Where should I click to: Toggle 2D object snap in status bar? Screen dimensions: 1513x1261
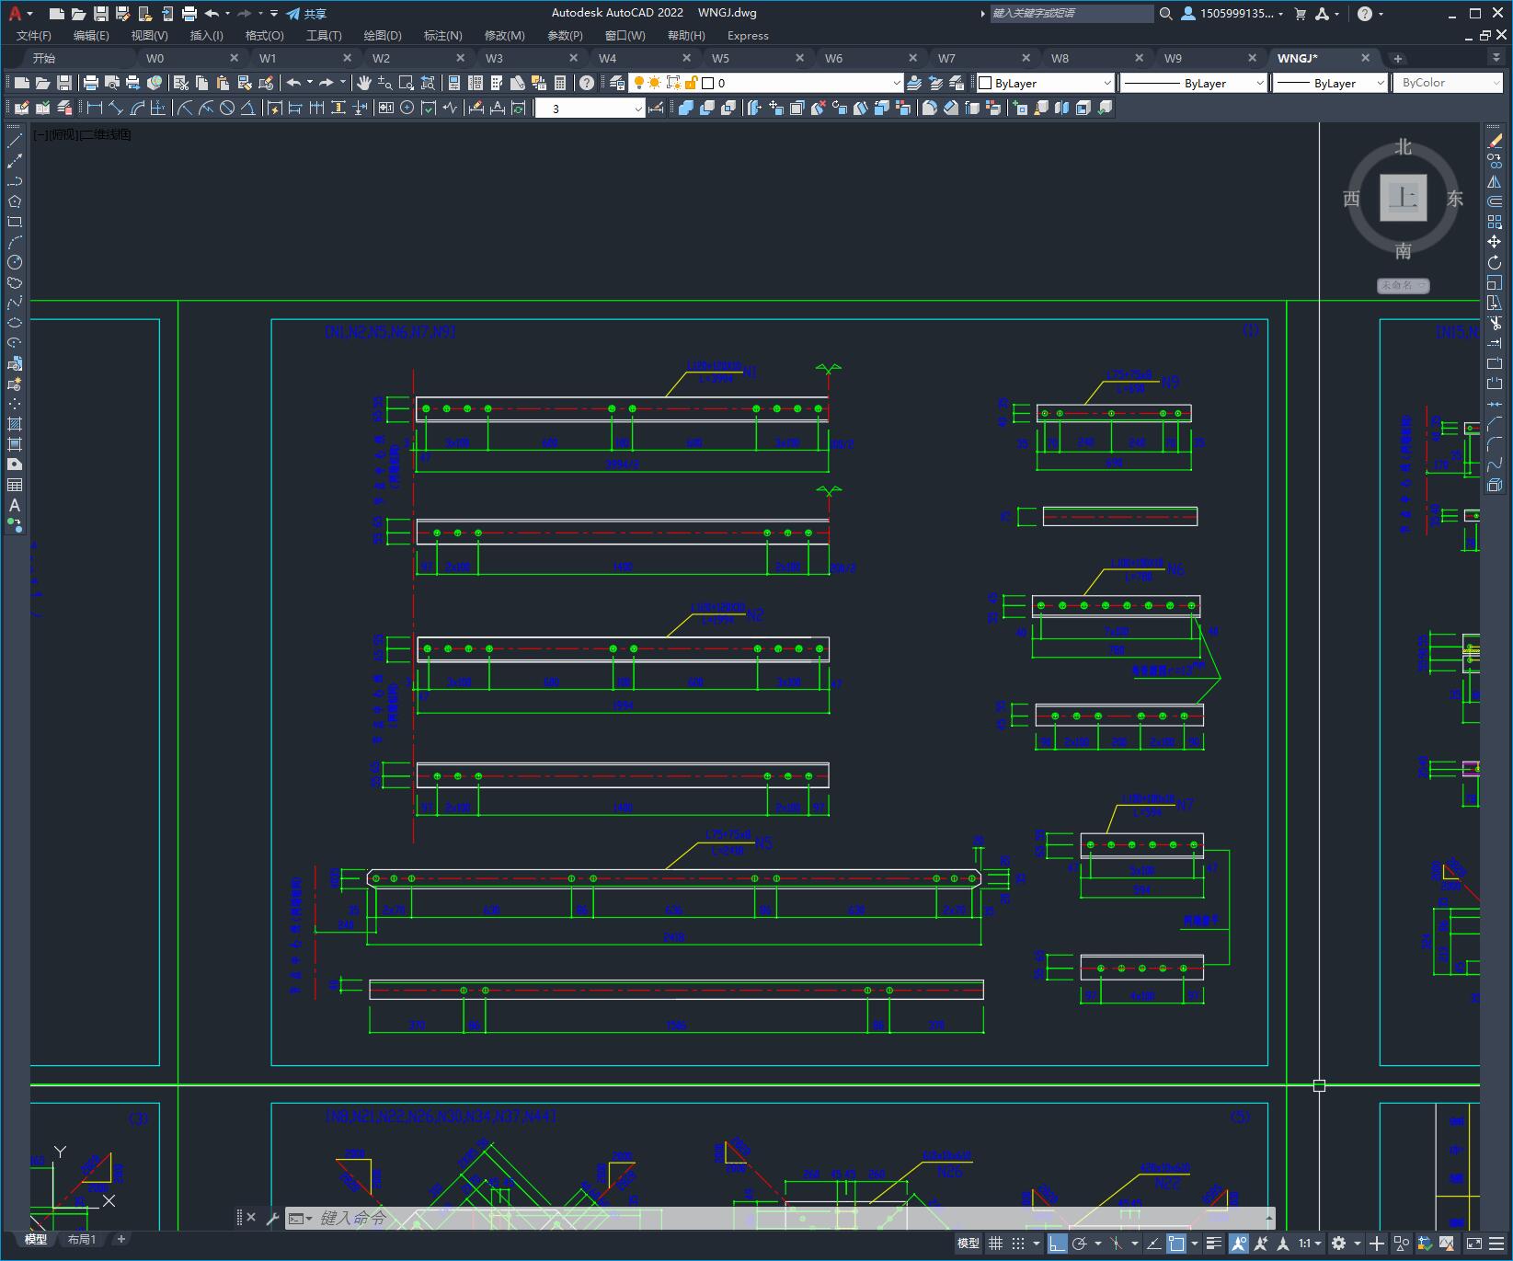(1176, 1244)
